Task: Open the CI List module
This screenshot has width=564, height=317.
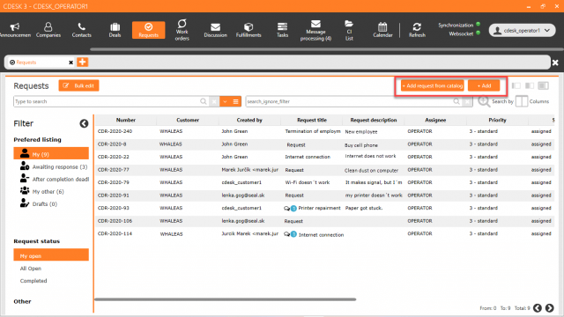Action: (x=349, y=30)
